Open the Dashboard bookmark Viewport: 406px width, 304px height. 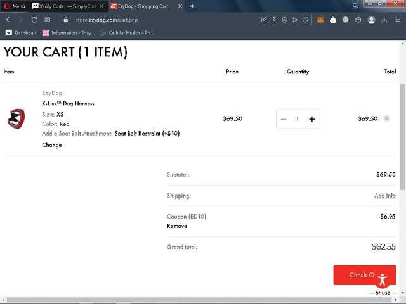click(x=22, y=33)
